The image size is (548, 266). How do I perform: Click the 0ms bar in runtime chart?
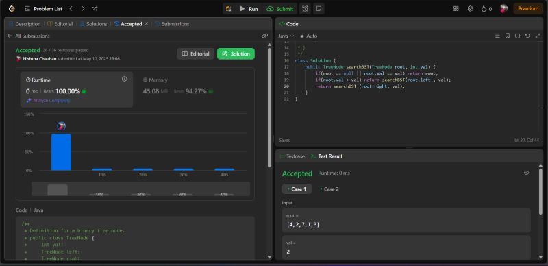[61, 152]
